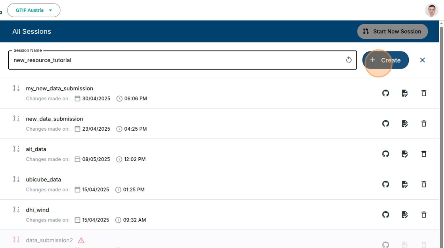
Task: Click the branch icon beside dhi_wind
Action: coord(16,210)
